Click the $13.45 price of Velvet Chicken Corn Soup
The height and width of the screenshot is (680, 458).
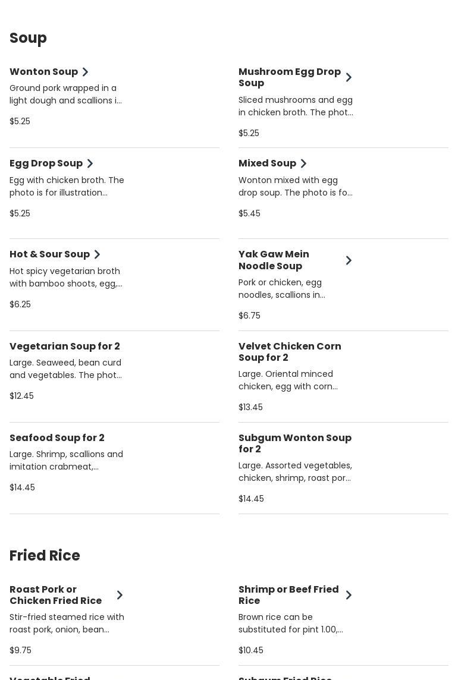coord(250,407)
